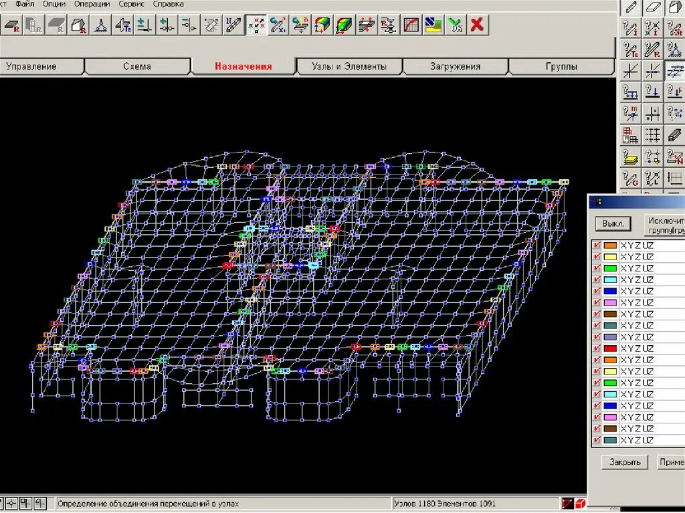Image resolution: width=685 pixels, height=513 pixels.
Task: Select the Назначения tab
Action: [243, 67]
